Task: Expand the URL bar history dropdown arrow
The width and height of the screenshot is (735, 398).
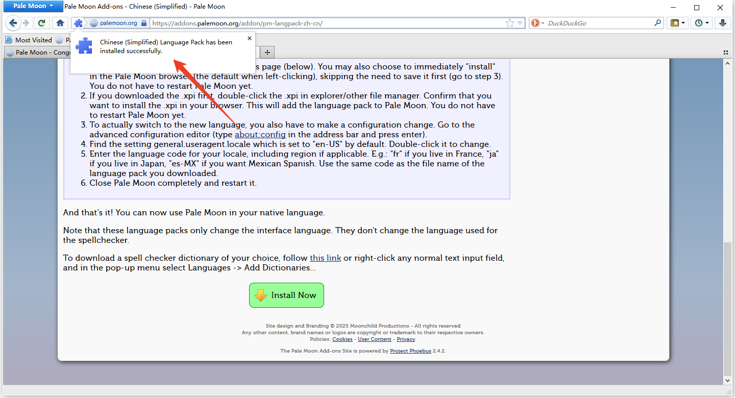Action: tap(520, 23)
